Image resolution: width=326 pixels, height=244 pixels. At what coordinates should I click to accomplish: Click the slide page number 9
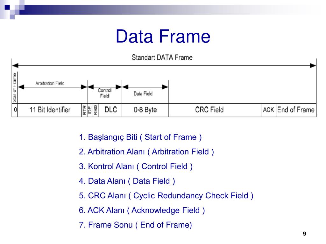pyautogui.click(x=304, y=234)
